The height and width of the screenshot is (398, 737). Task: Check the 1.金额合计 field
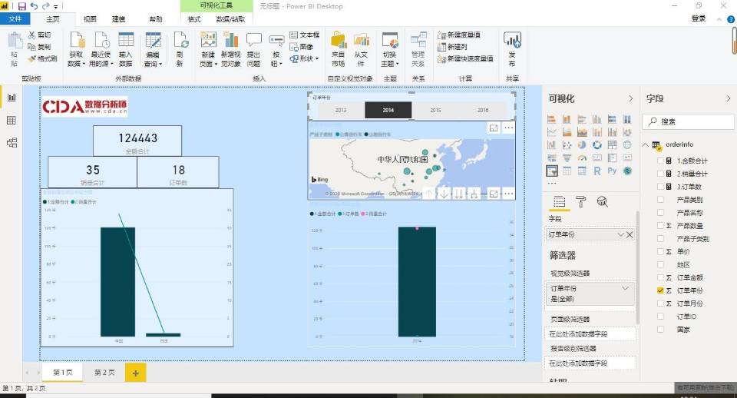coord(660,161)
